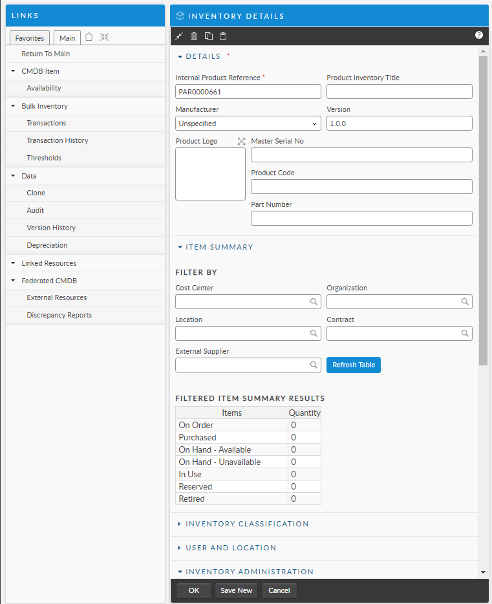Open help via the question mark icon
This screenshot has width=492, height=604.
(479, 36)
